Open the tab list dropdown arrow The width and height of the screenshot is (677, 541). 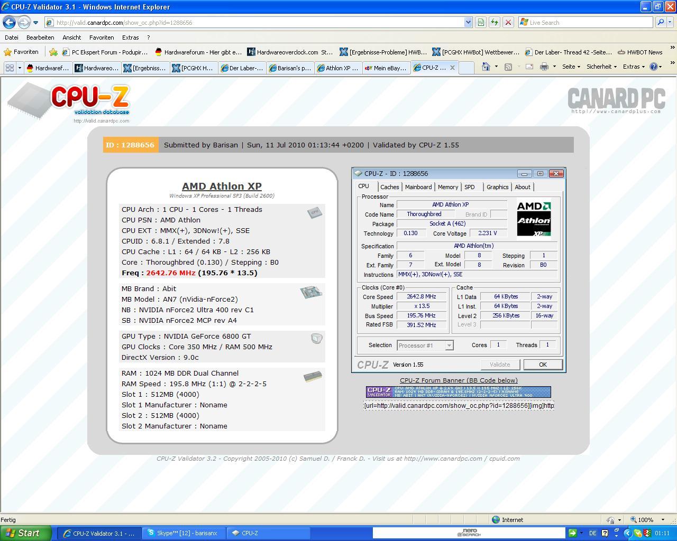pos(20,68)
